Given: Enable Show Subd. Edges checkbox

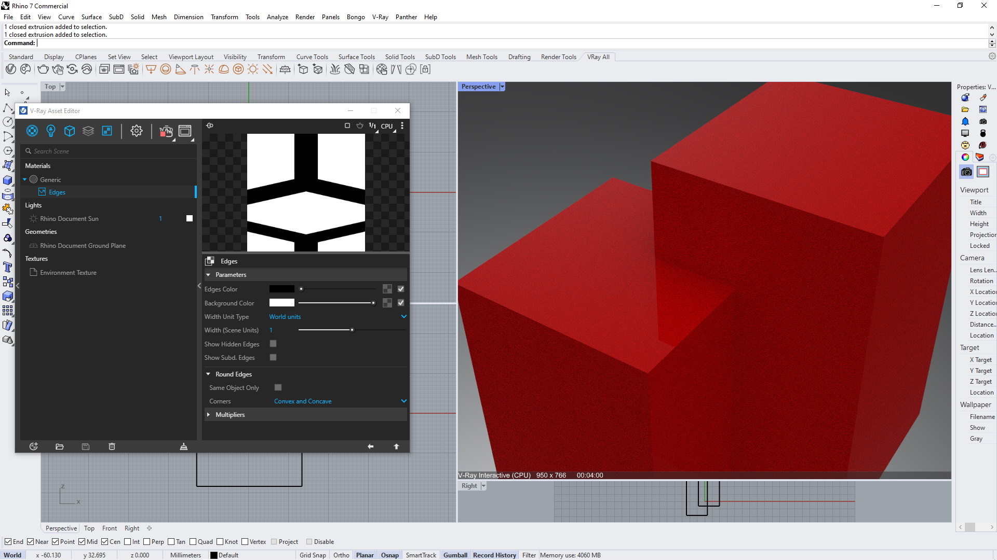Looking at the screenshot, I should point(273,357).
